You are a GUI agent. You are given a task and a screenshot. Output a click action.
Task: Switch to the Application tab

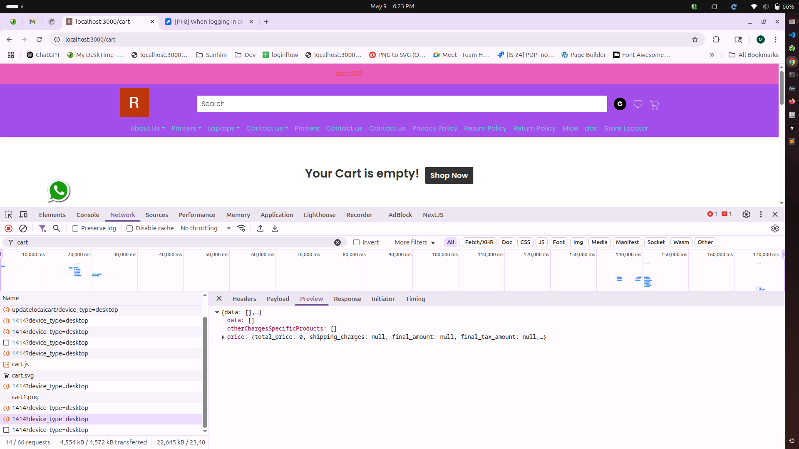click(277, 215)
